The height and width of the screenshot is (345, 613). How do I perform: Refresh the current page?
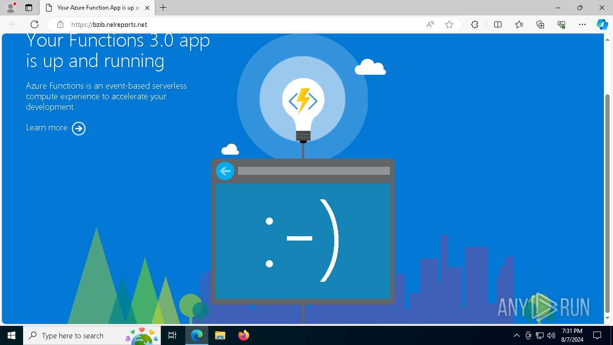[x=34, y=24]
